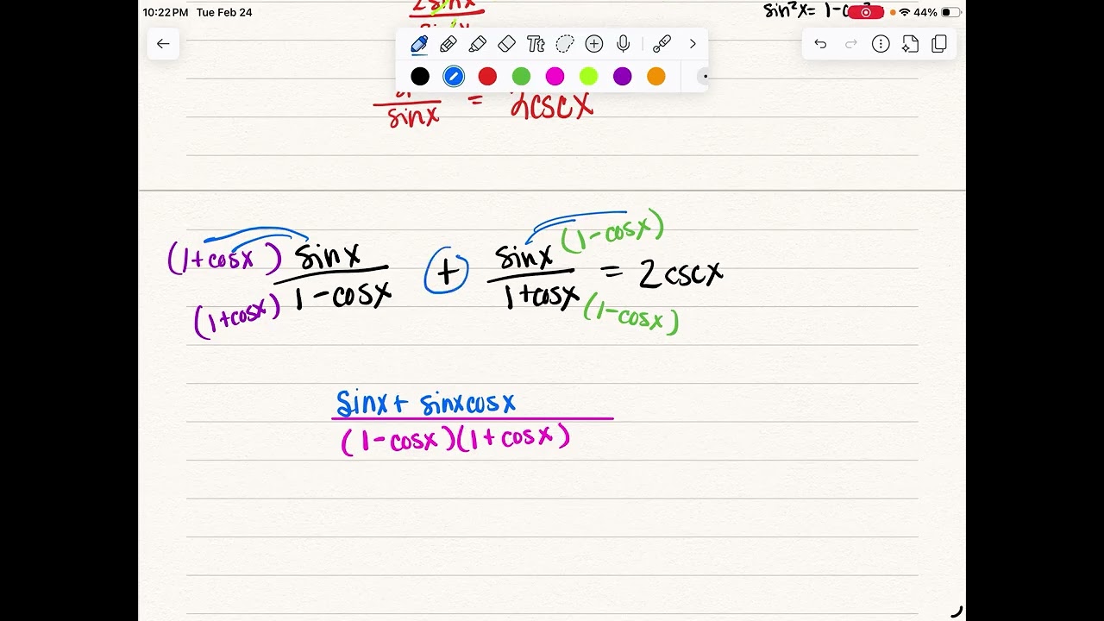1104x621 pixels.
Task: Expand the toolbar with the right chevron
Action: pos(693,44)
